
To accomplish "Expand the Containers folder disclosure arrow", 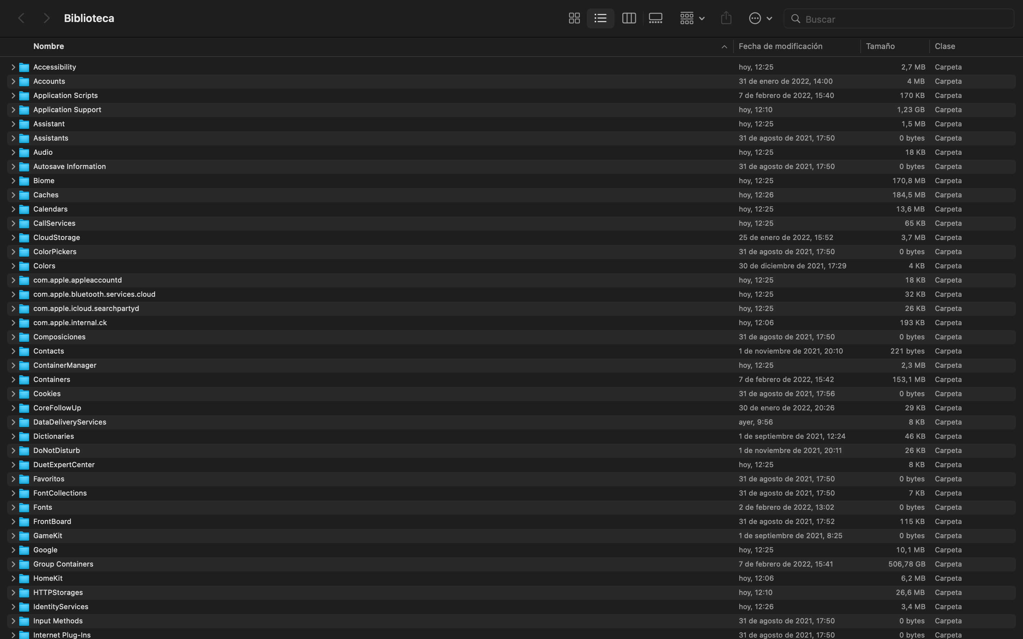I will [x=13, y=379].
